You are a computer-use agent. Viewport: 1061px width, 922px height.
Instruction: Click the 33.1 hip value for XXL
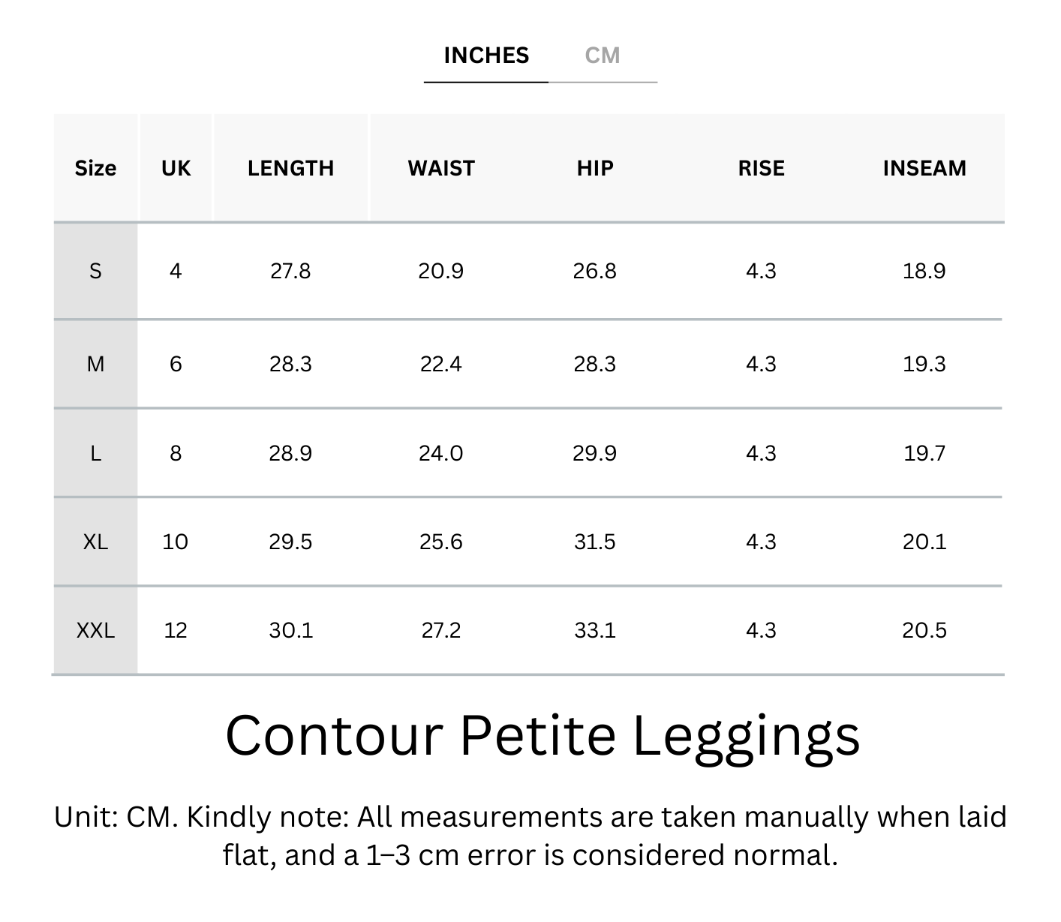(595, 630)
